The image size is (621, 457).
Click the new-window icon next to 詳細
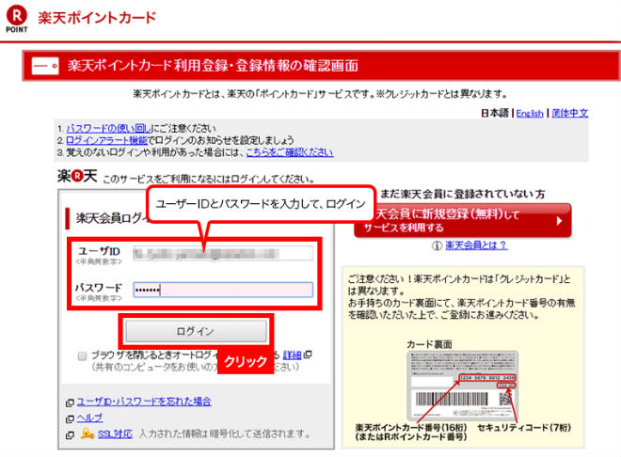tap(308, 355)
